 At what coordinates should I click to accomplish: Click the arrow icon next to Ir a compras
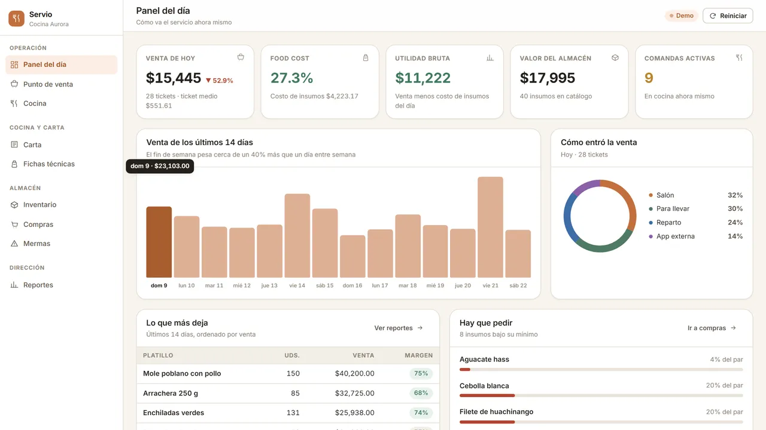click(733, 328)
